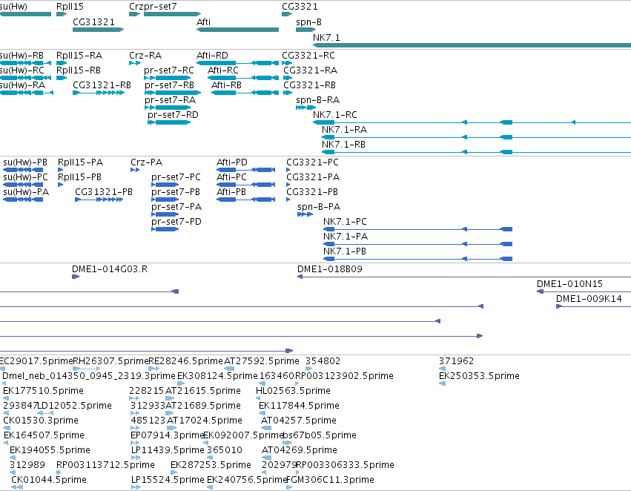Select the pr-set7-PD protein label
Image resolution: width=631 pixels, height=491 pixels.
point(176,222)
